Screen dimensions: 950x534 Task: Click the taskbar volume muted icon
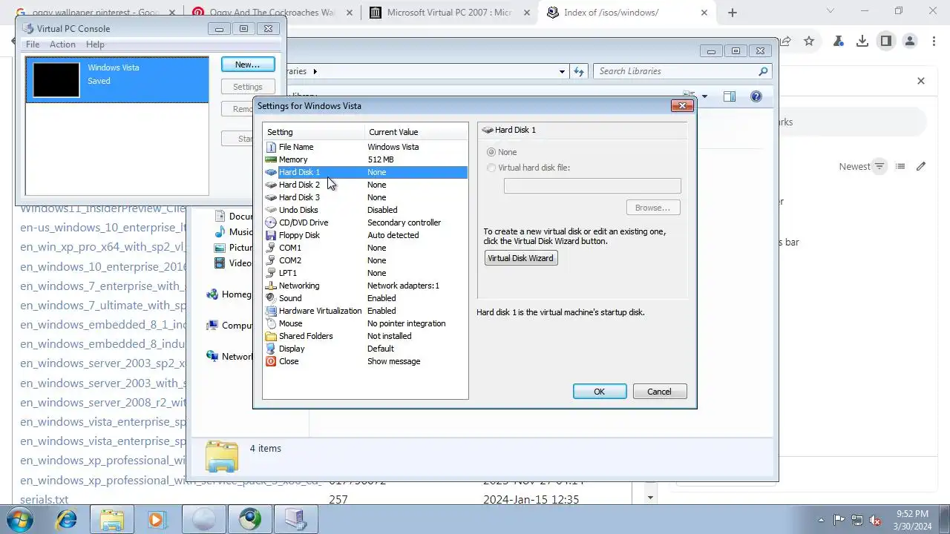coord(876,520)
